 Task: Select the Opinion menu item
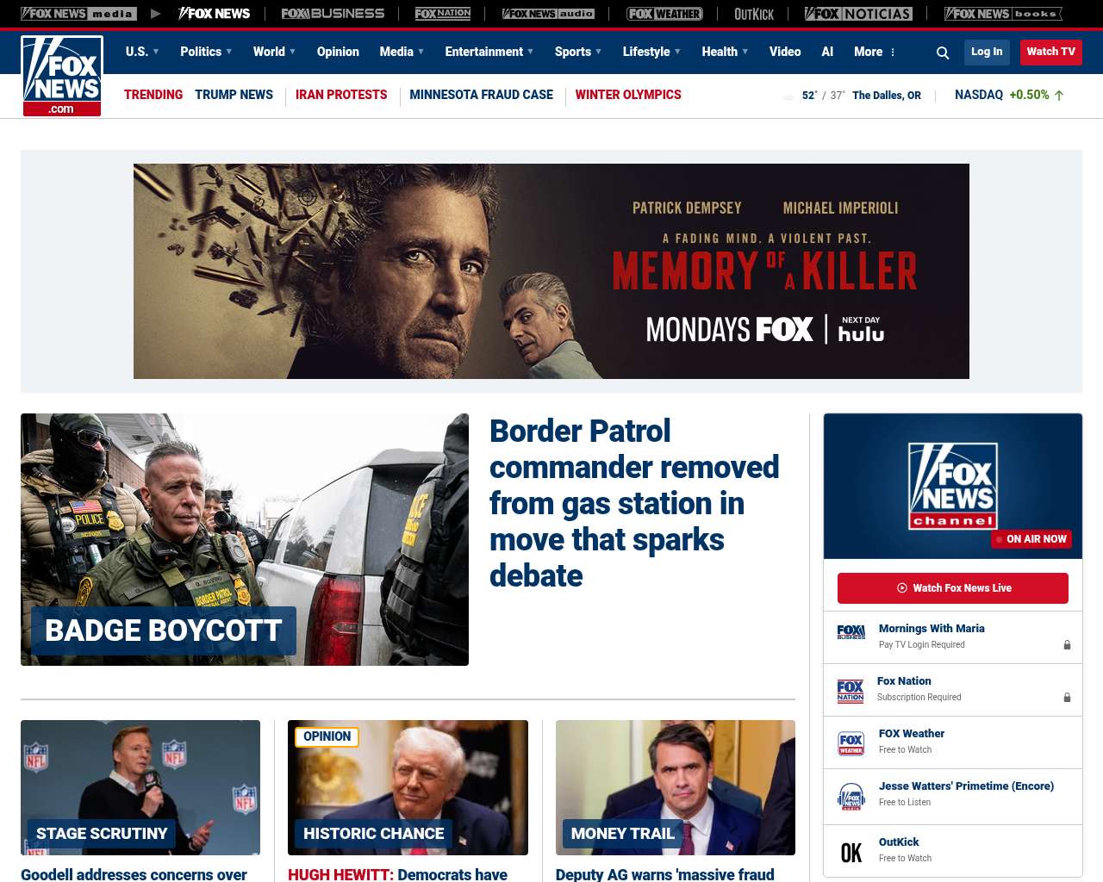point(338,52)
